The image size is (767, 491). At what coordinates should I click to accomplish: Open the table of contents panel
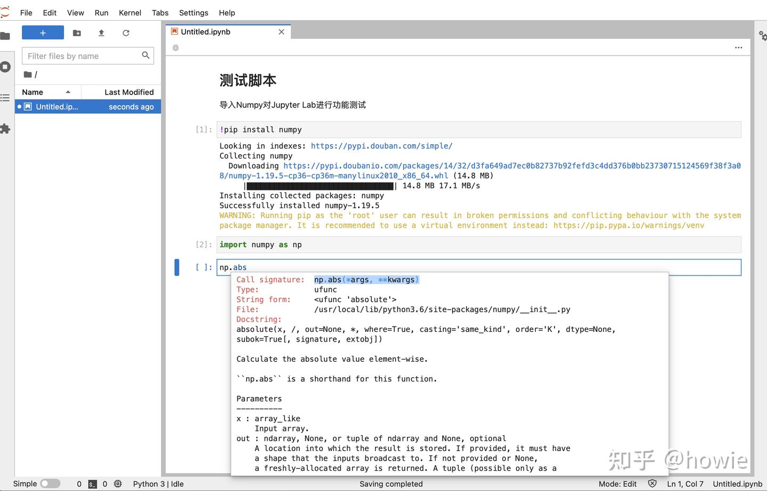(6, 98)
